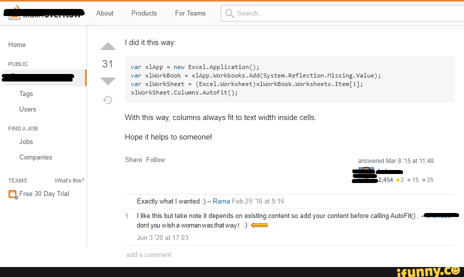Click add a comment
This screenshot has width=464, height=277.
coord(149,255)
